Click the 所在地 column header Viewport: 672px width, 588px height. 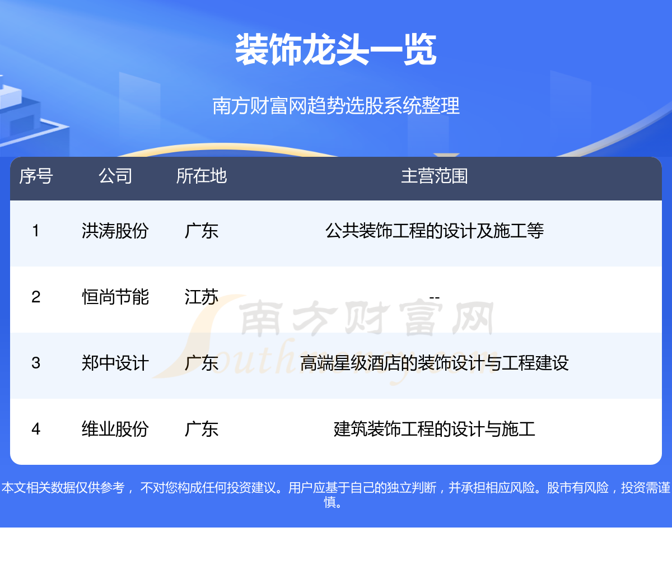click(x=202, y=176)
